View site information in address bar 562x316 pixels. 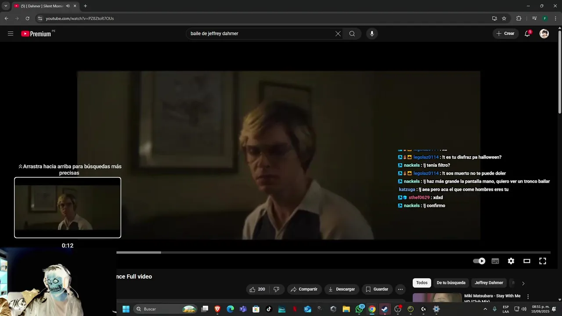tap(40, 18)
